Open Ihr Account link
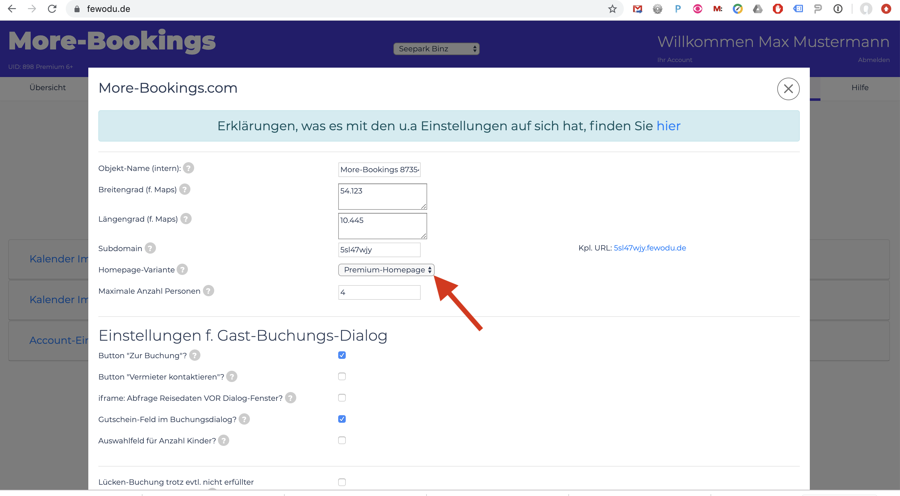Screen dimensions: 900x496 [x=674, y=60]
